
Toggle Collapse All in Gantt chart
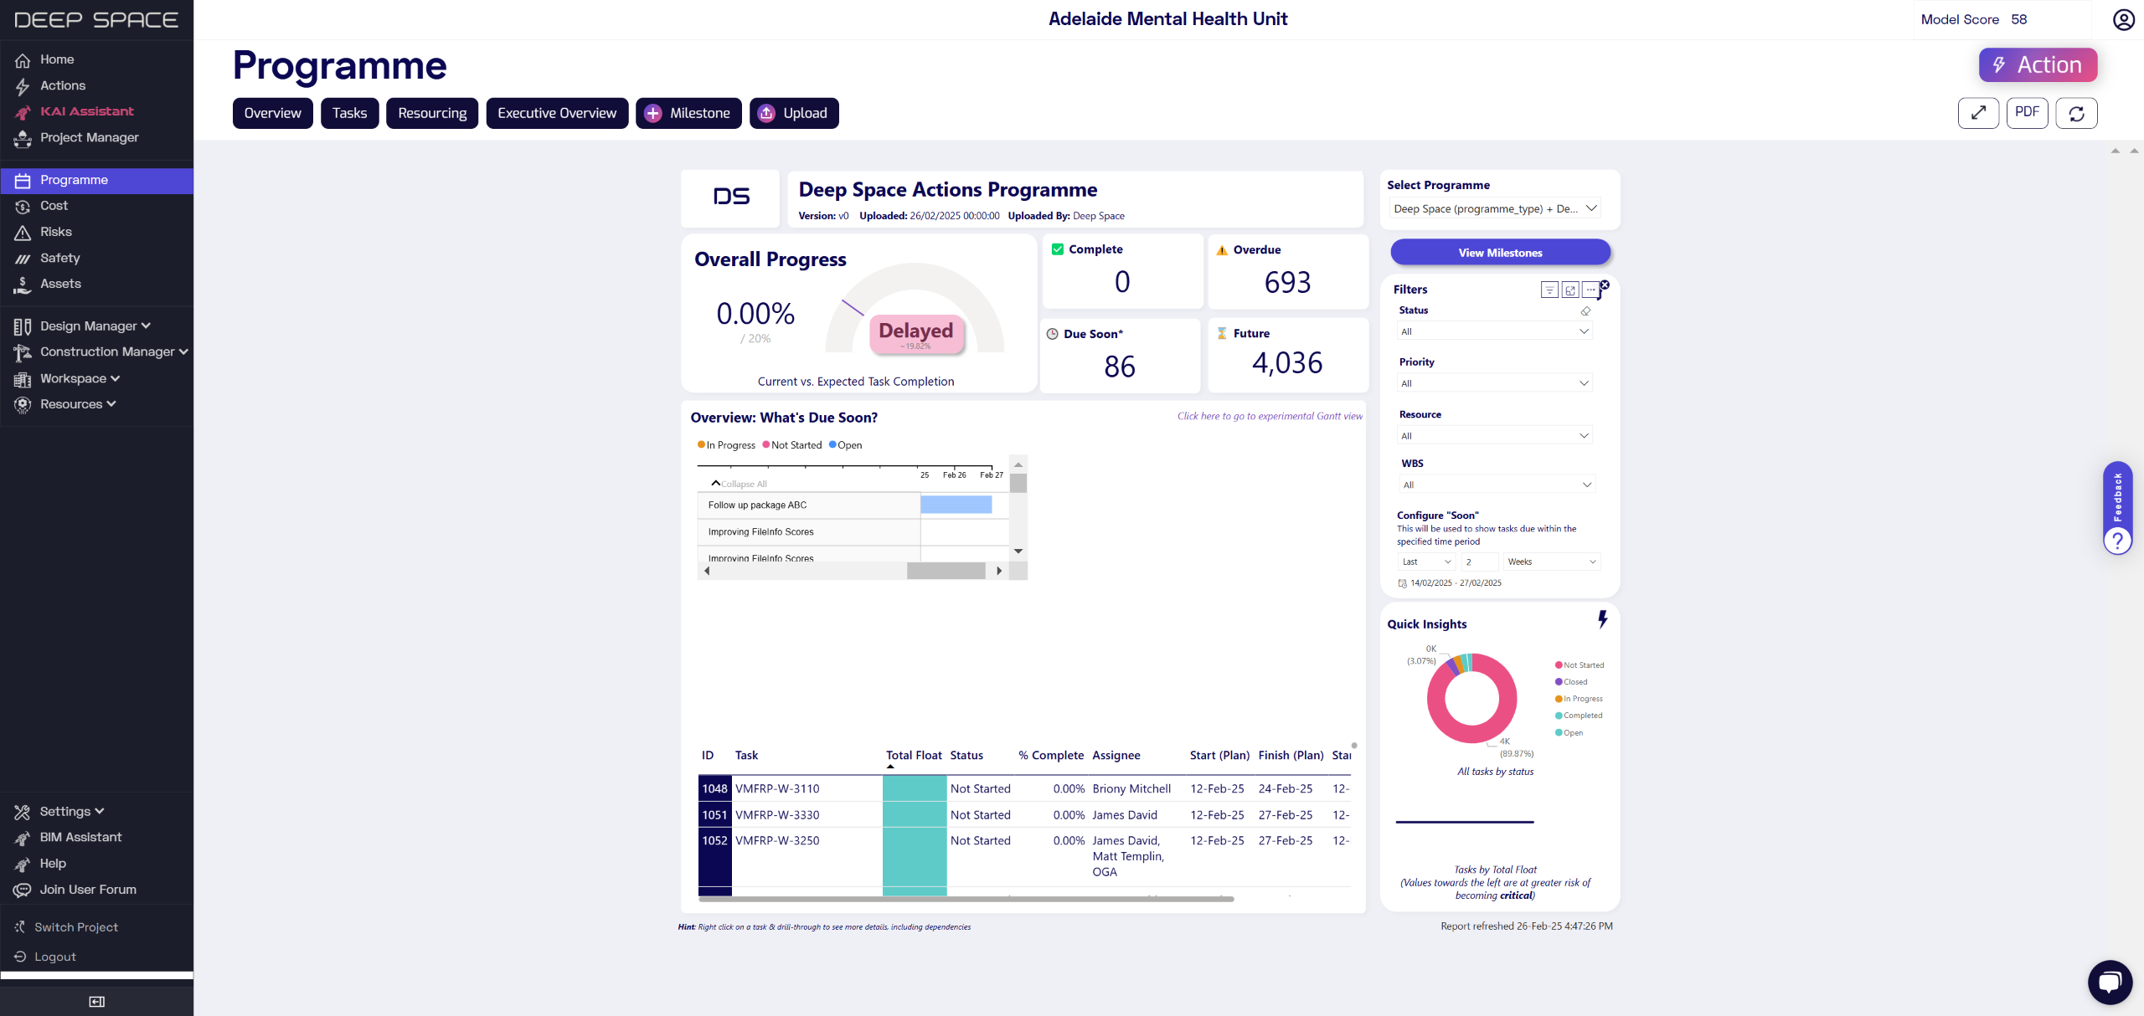pos(739,484)
